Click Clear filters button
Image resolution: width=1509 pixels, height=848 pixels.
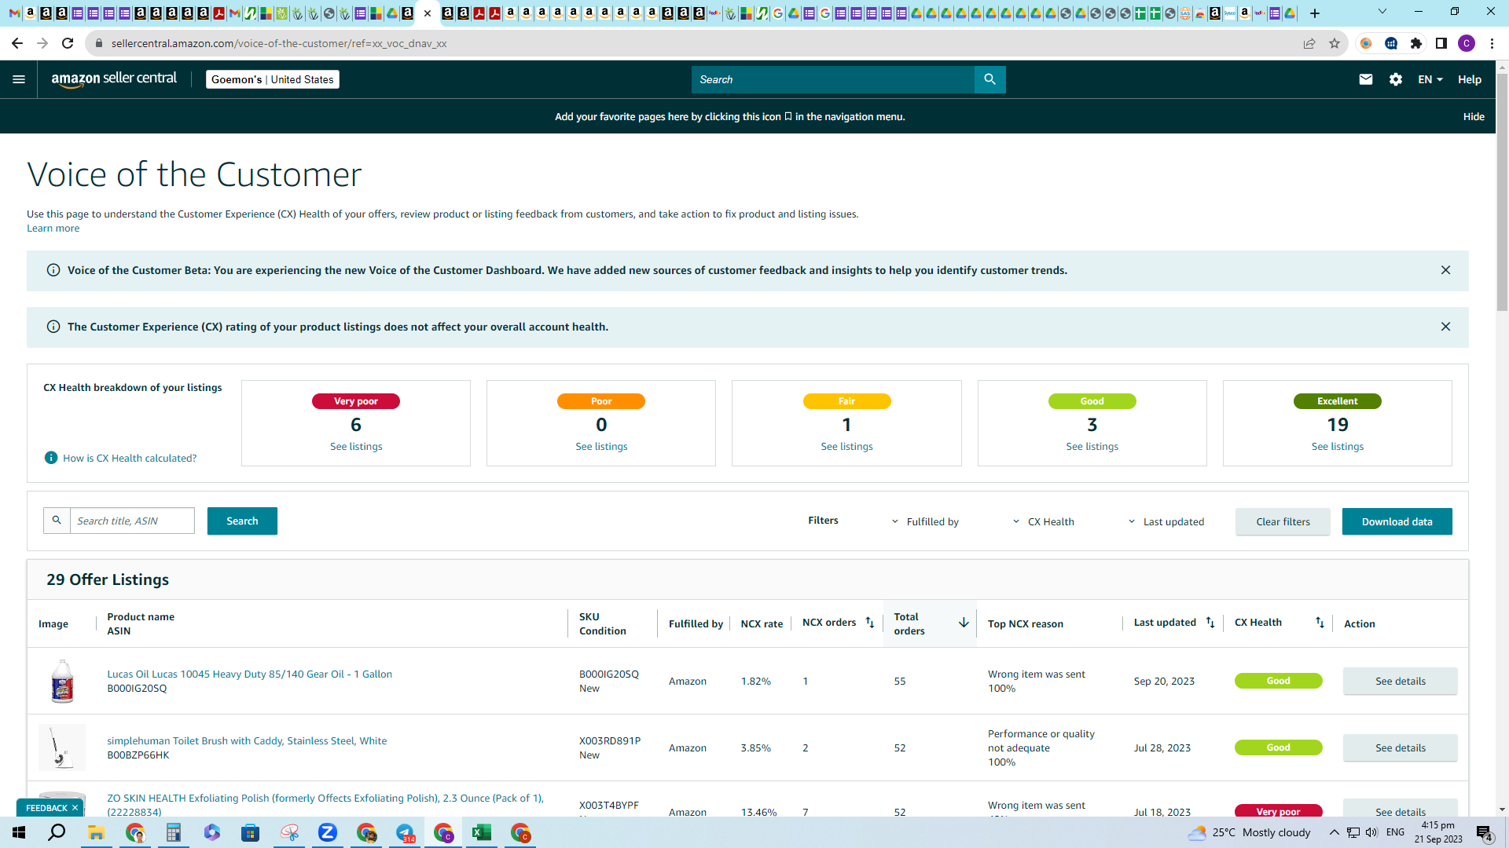[x=1283, y=521]
